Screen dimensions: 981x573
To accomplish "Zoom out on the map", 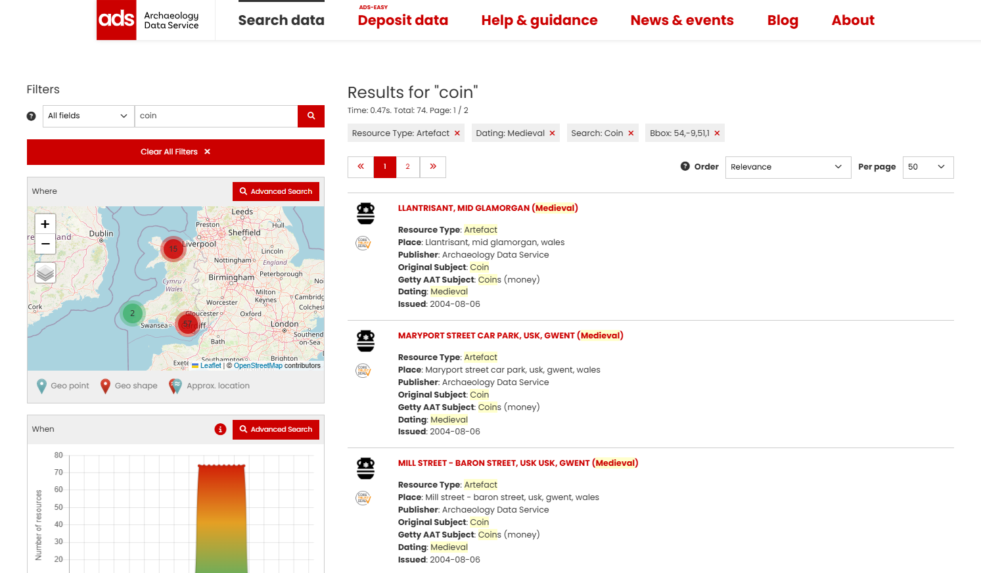I will coord(45,244).
